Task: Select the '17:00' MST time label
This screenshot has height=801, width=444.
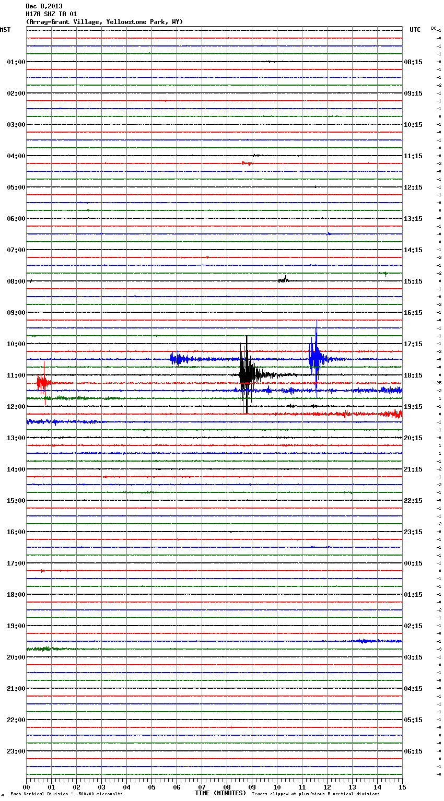Action: (16, 563)
